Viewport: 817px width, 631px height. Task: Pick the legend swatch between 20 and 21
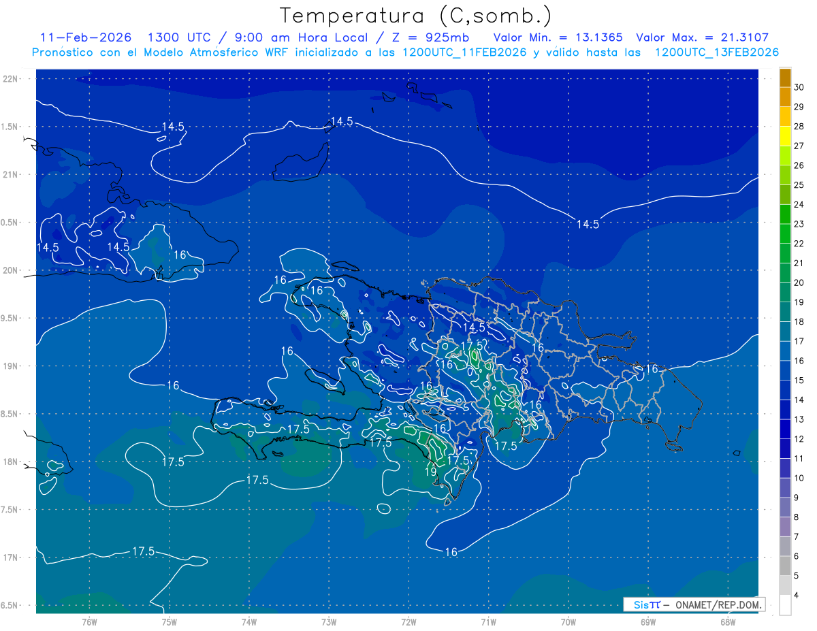(x=785, y=273)
